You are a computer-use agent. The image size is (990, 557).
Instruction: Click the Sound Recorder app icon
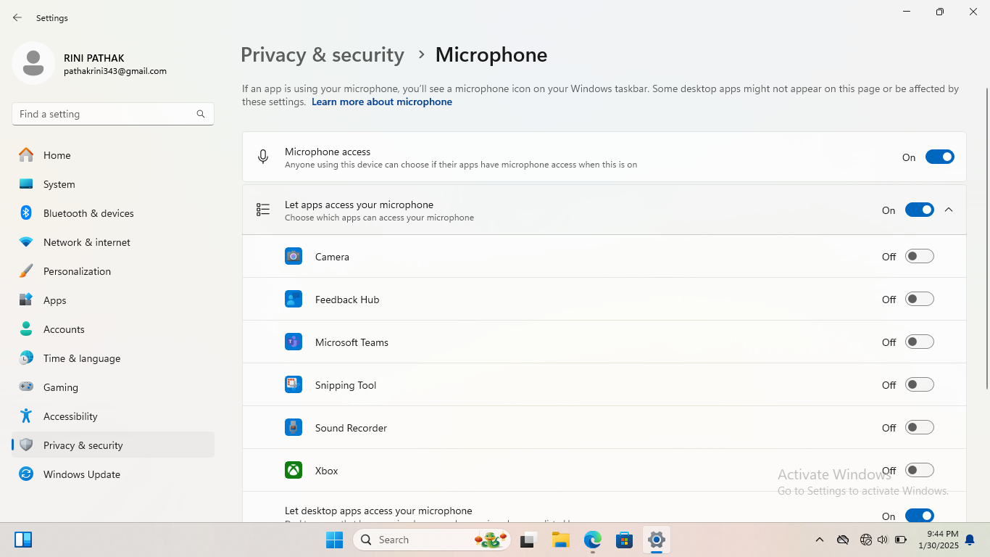(x=294, y=427)
